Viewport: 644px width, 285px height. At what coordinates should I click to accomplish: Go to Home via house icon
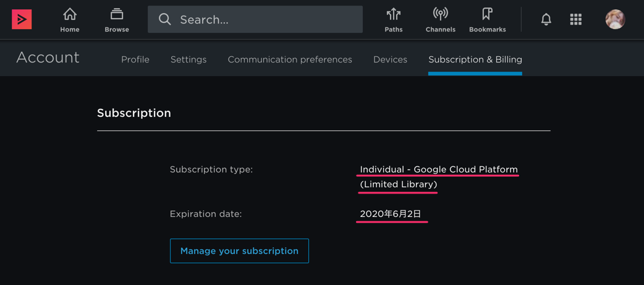click(70, 14)
